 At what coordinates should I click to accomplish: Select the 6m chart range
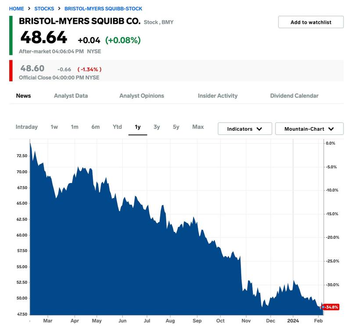point(95,127)
